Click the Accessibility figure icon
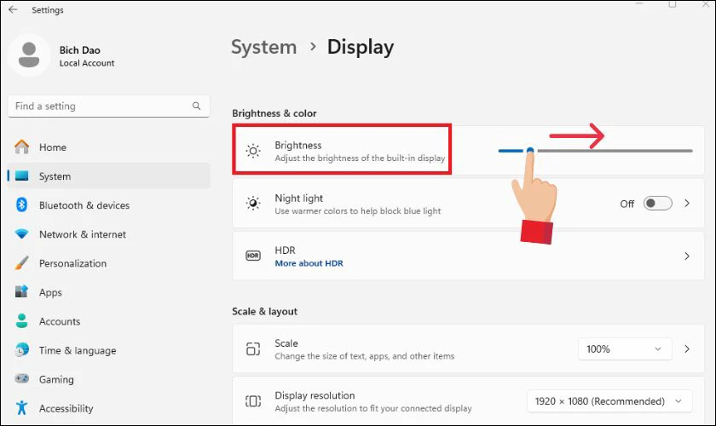This screenshot has height=426, width=716. [x=21, y=408]
